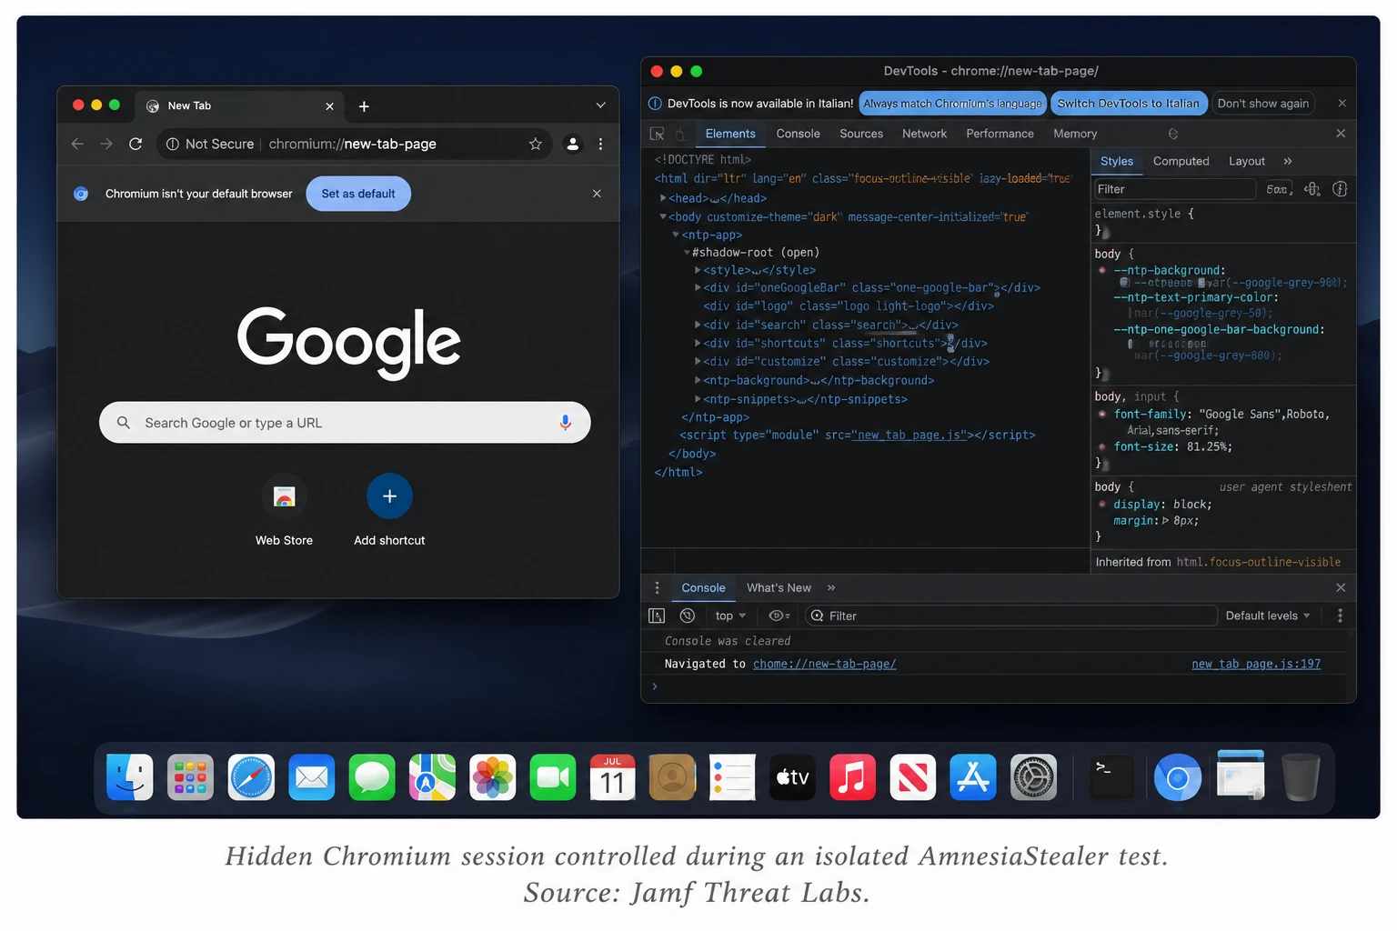
Task: Clear the console with the clear icon
Action: (688, 616)
